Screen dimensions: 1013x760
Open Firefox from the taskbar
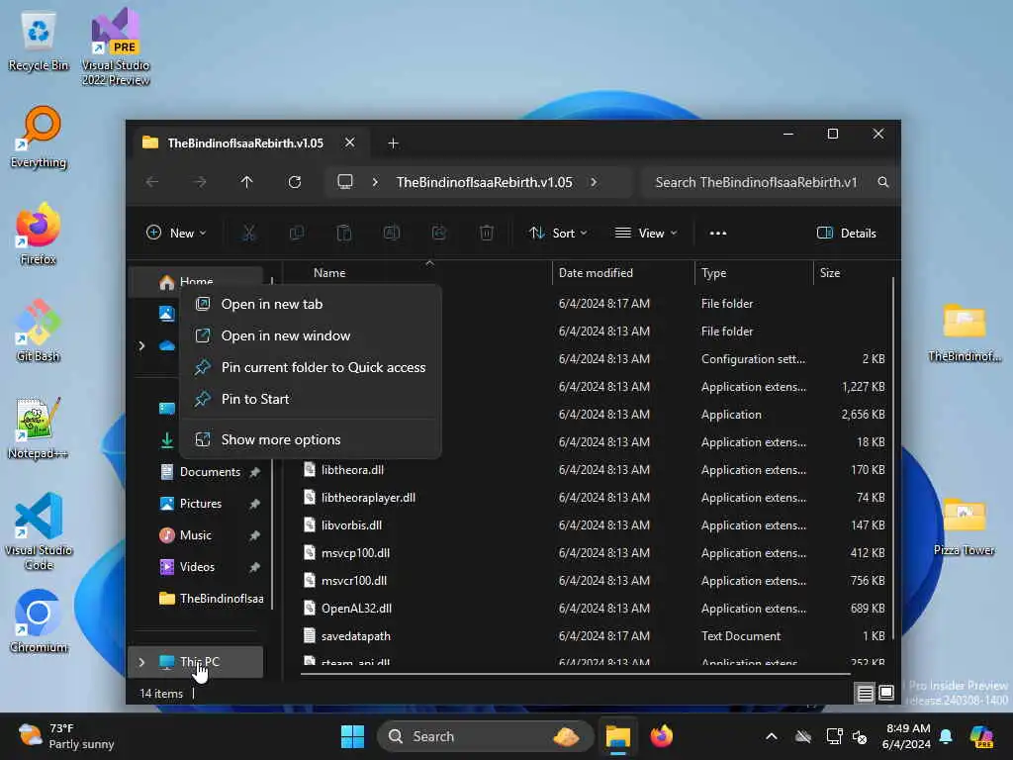coord(661,736)
